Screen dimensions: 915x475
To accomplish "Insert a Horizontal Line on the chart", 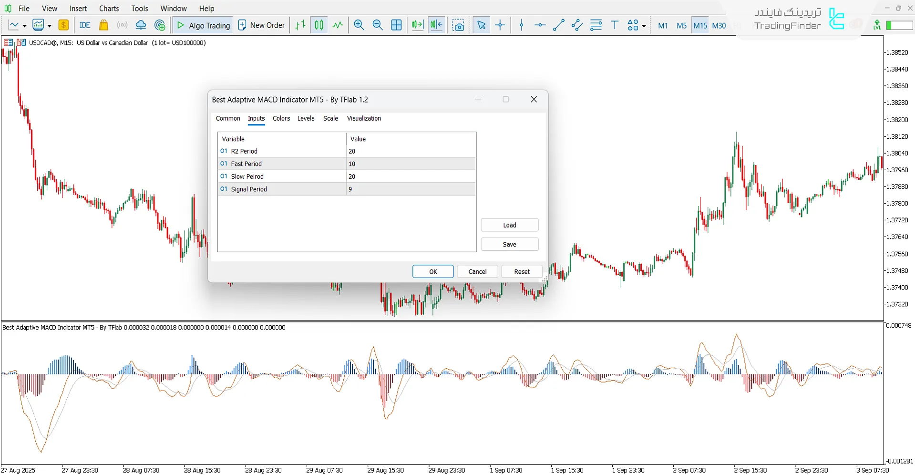I will pos(539,25).
